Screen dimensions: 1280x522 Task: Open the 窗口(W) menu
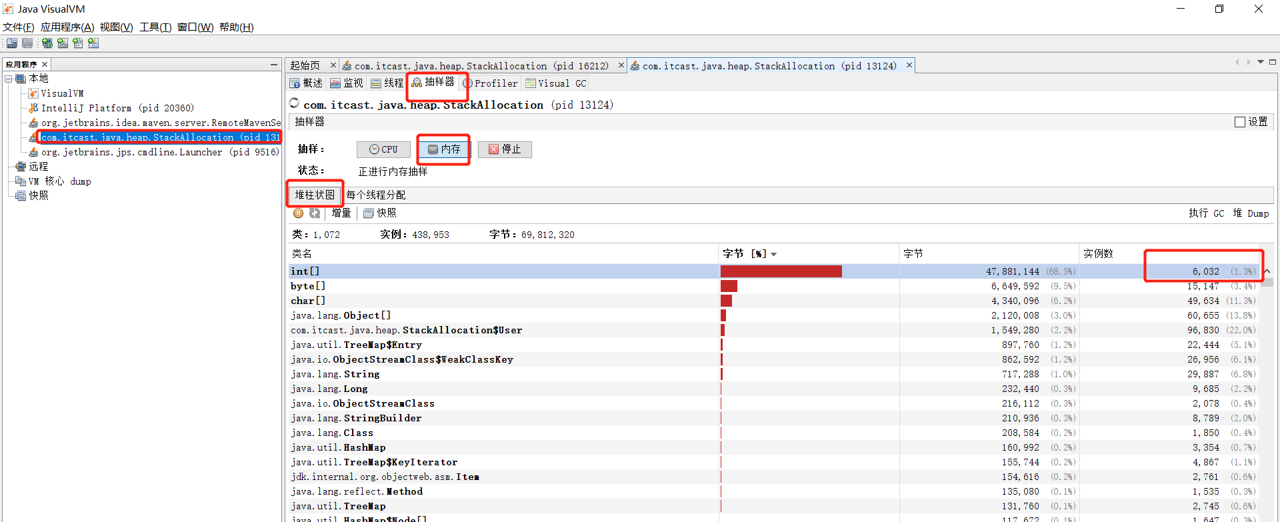click(x=195, y=27)
